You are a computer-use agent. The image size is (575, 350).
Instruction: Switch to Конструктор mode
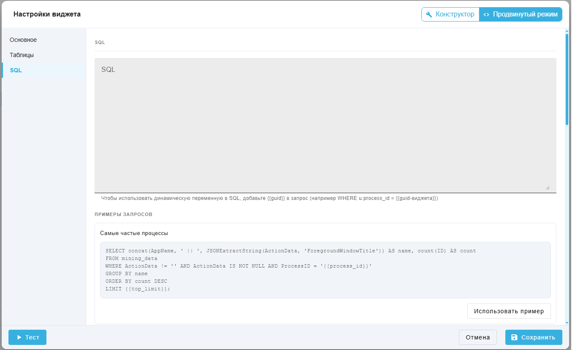(450, 14)
